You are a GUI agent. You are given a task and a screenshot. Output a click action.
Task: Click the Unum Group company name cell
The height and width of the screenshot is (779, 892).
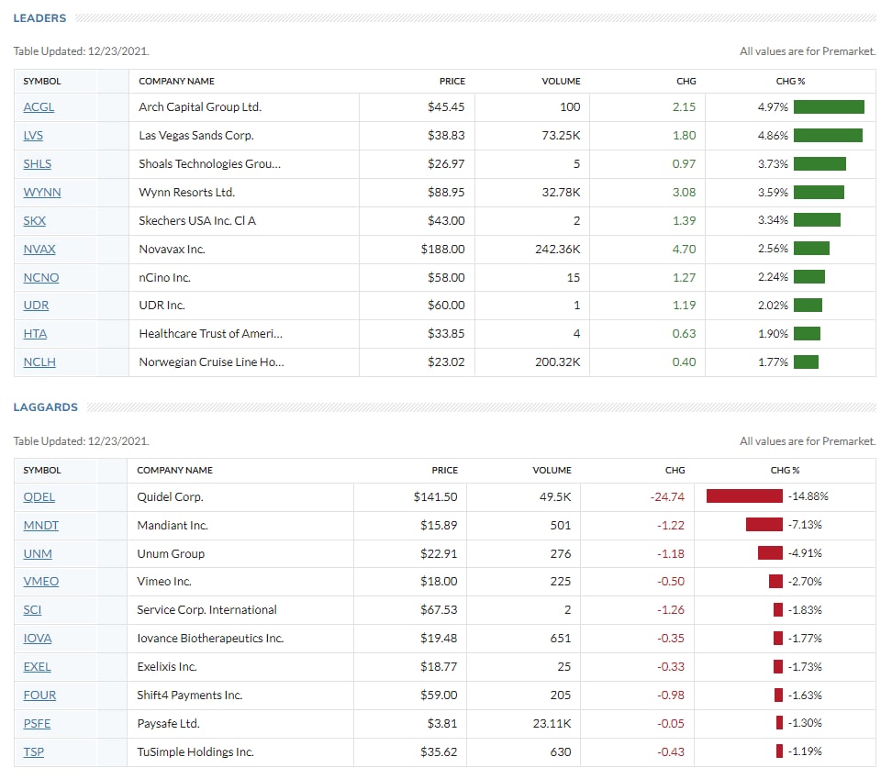coord(171,554)
